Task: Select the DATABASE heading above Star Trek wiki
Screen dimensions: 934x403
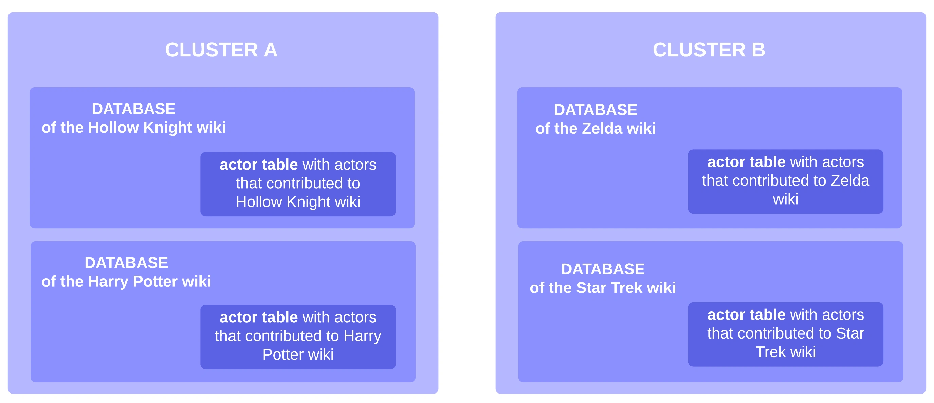Action: click(603, 269)
